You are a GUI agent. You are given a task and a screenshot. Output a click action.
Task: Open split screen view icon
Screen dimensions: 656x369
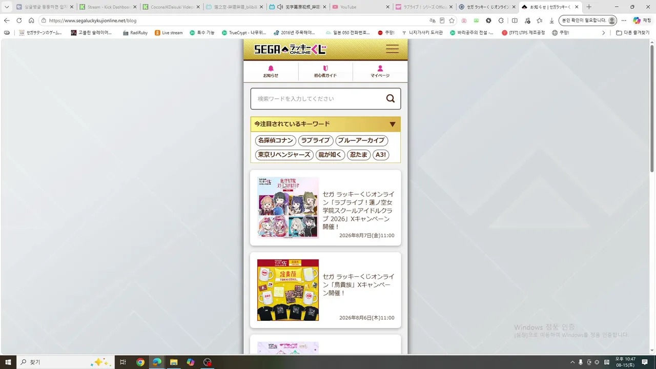515,20
